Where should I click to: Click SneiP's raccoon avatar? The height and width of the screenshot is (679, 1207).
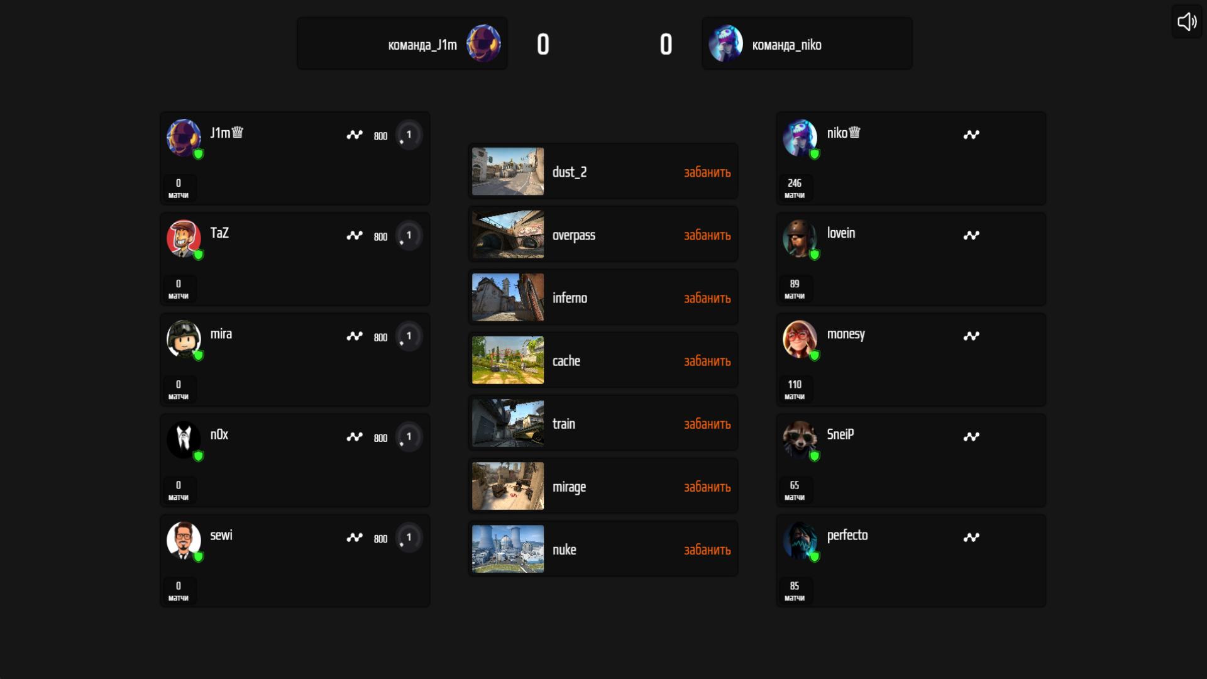(800, 439)
